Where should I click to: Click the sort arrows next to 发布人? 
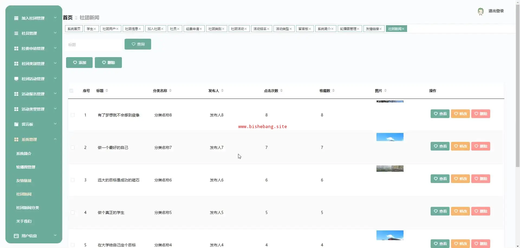(x=222, y=91)
